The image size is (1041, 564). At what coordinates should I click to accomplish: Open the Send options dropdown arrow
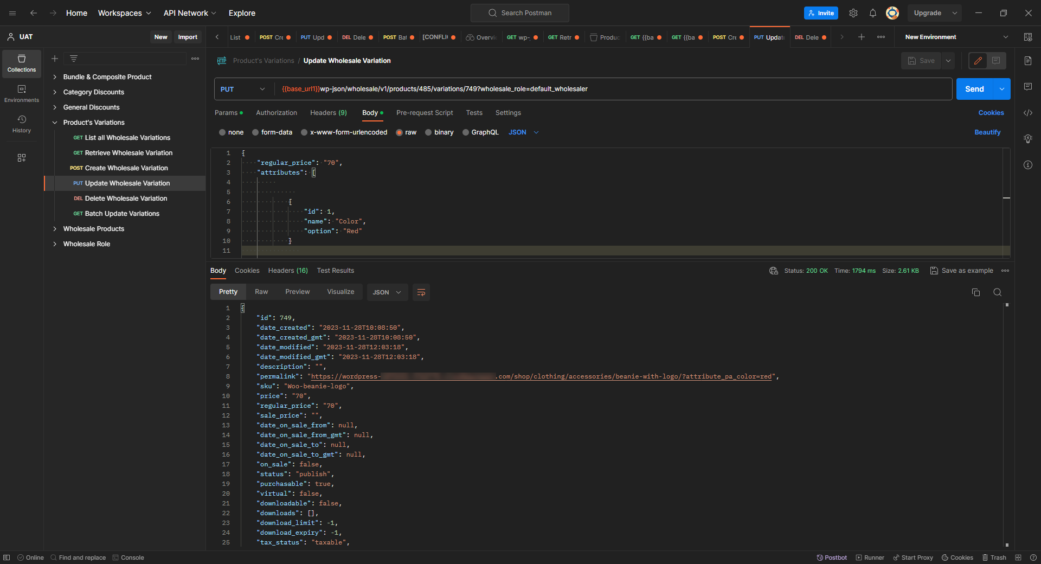(x=1002, y=89)
